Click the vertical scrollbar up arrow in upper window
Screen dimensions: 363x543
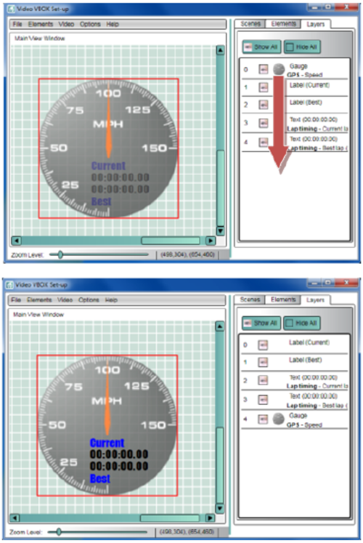(220, 50)
